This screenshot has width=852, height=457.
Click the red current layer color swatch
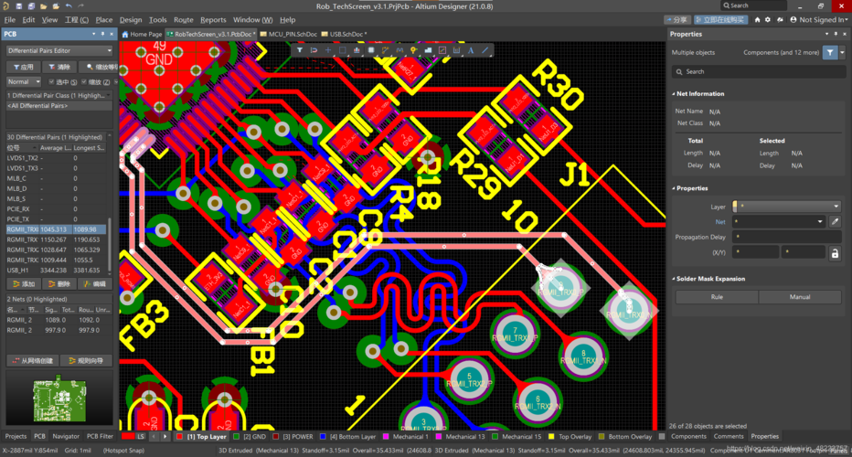(x=127, y=437)
